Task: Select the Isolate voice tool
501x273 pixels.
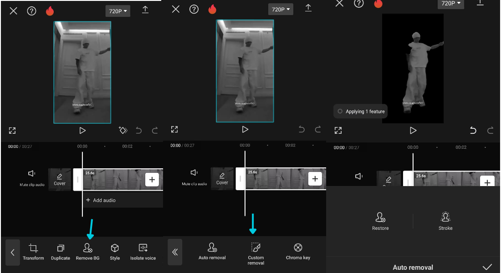Action: 143,252
